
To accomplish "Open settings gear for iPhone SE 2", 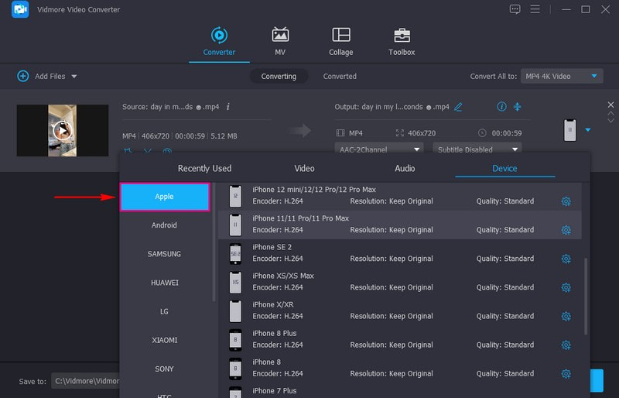I will tap(566, 259).
